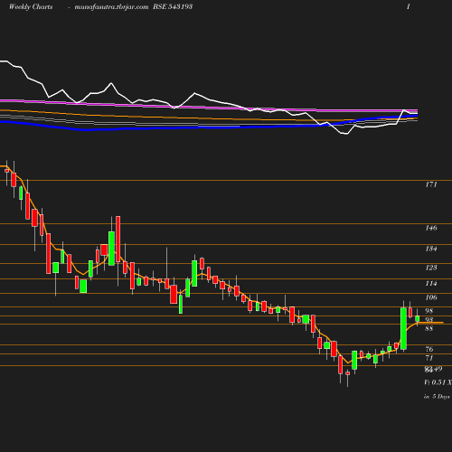Click the 98 price level label
The height and width of the screenshot is (452, 452).
(x=429, y=311)
